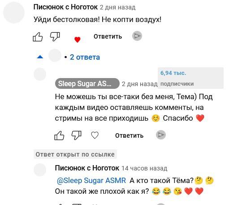Click the "2 ответа" replies link
The height and width of the screenshot is (205, 242).
(85, 57)
